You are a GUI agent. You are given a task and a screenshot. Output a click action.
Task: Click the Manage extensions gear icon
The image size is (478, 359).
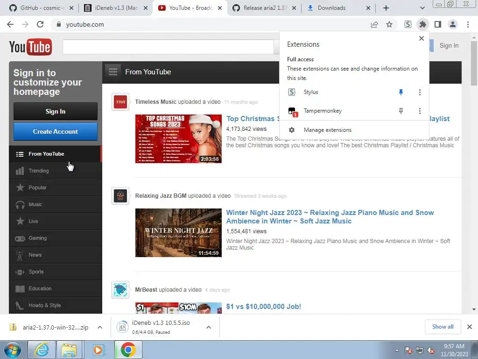point(292,130)
